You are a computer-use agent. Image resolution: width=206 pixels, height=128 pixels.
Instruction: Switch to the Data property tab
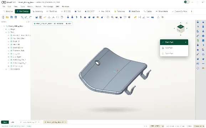(x=12, y=122)
